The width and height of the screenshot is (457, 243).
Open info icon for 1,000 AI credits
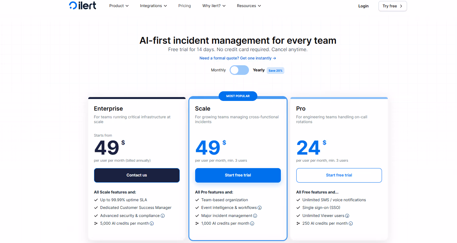click(x=252, y=223)
